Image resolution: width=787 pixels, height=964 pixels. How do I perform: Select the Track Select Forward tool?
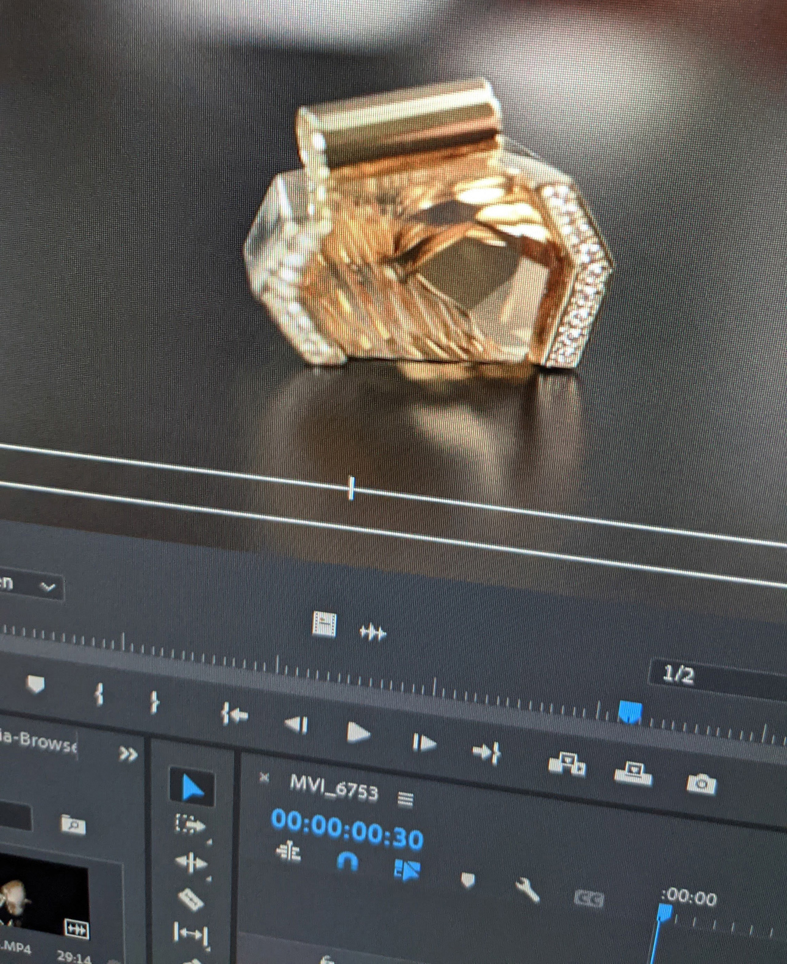click(190, 824)
